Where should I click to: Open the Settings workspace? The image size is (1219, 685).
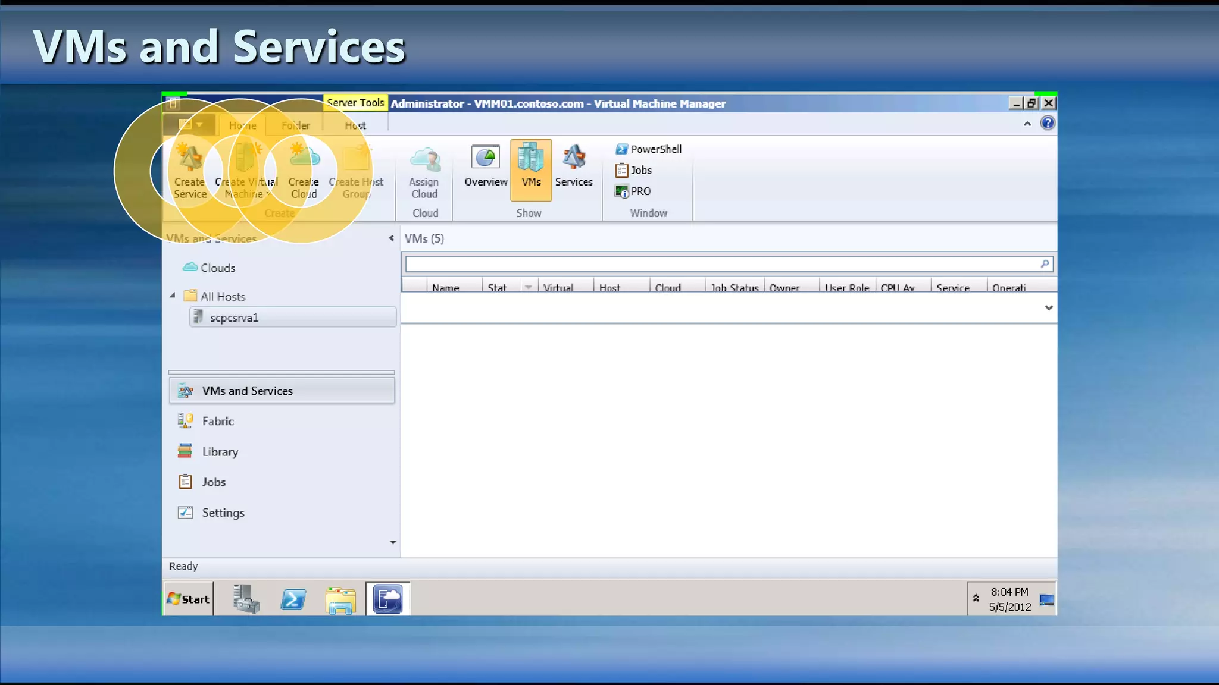click(282, 512)
